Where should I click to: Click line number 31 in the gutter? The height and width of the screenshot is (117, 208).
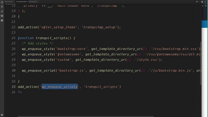coord(13,76)
